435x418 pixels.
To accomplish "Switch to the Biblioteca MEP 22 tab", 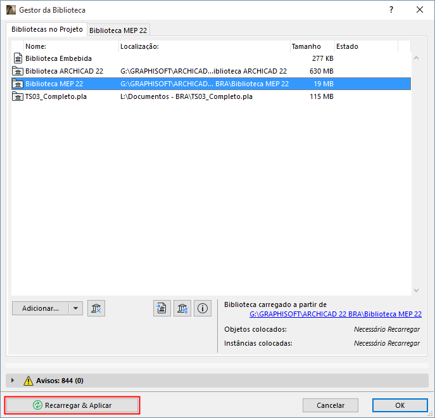I will coord(118,30).
